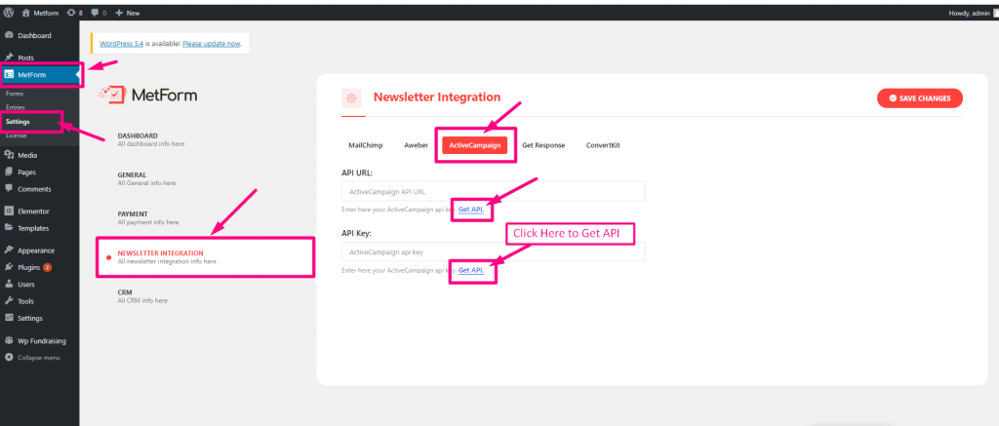Click the MetForm form icon in sidebar

[x=9, y=74]
